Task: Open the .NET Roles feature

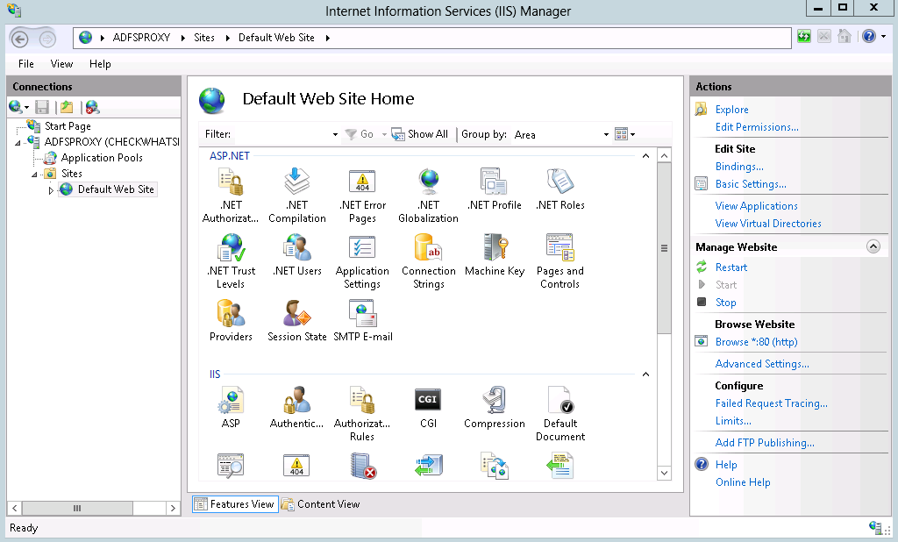Action: tap(560, 189)
